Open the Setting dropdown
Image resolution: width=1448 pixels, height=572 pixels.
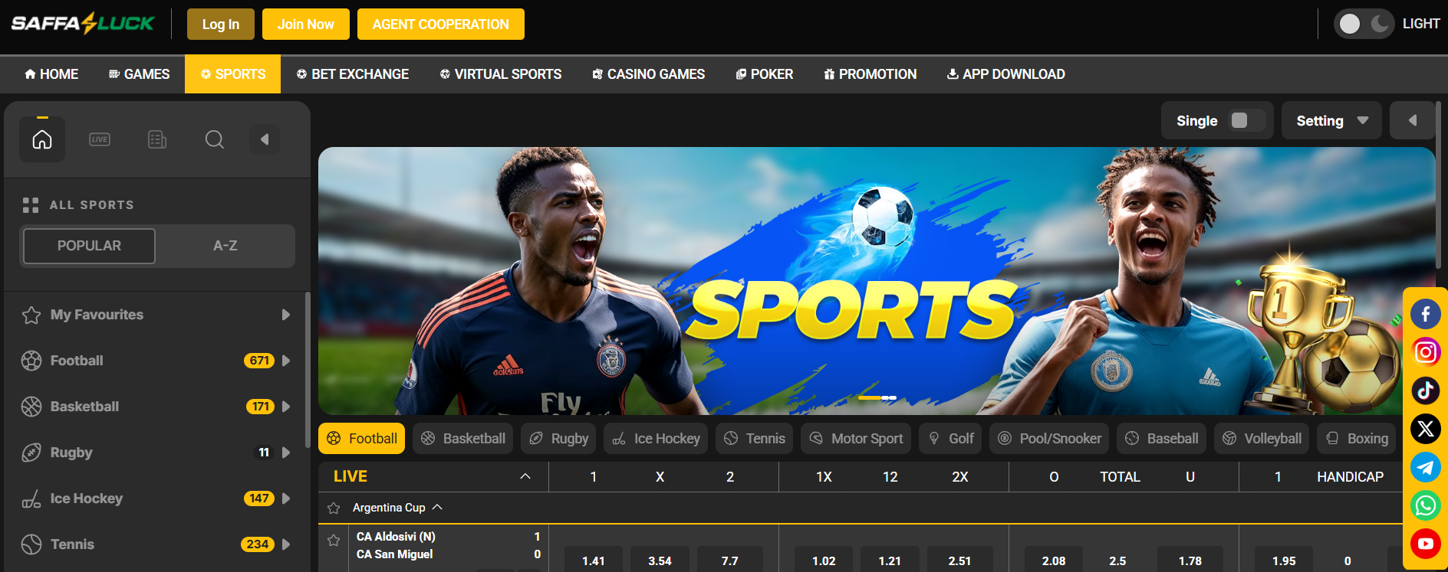[1331, 120]
